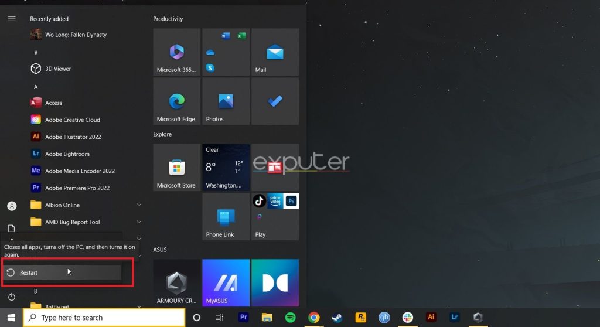Expand the Battle.net folder
Viewport: 600px width, 327px height.
coord(139,306)
